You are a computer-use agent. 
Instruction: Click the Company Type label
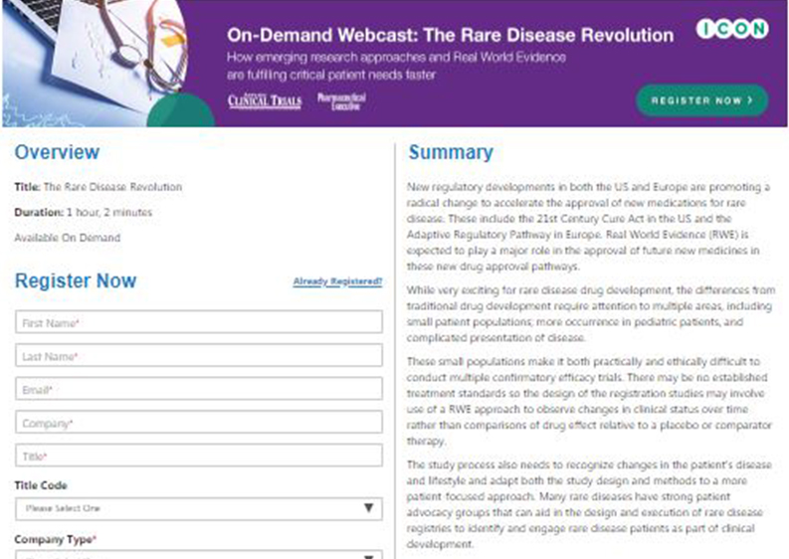point(56,539)
